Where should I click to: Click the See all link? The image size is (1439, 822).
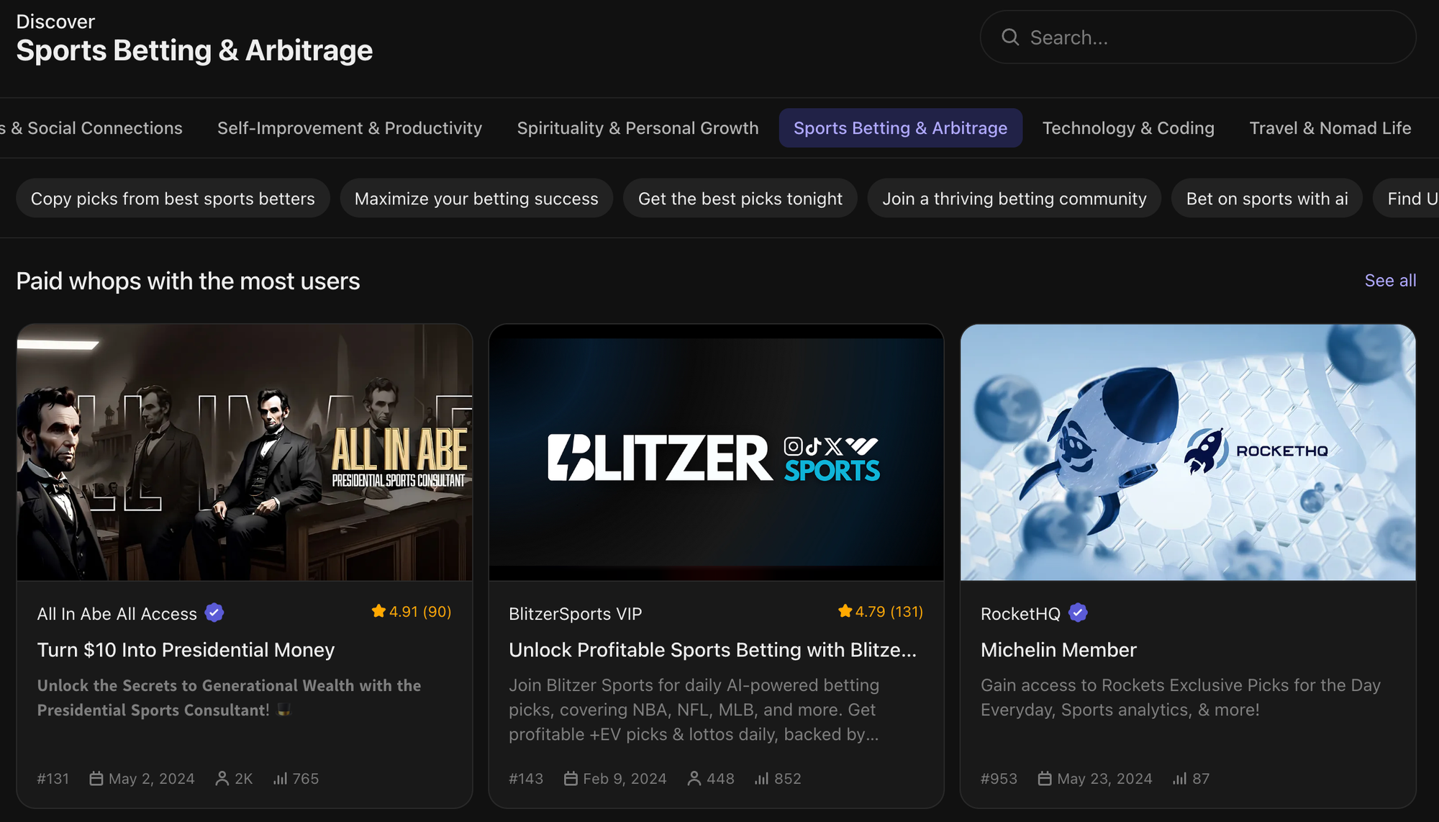(1389, 281)
